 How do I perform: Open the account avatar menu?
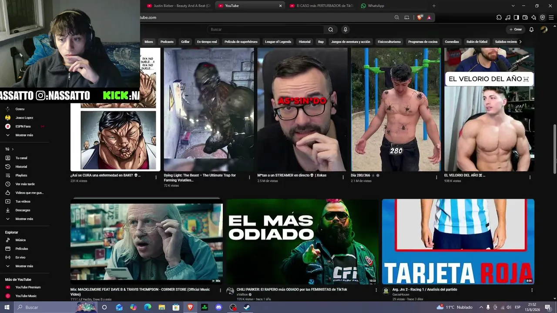(x=544, y=30)
